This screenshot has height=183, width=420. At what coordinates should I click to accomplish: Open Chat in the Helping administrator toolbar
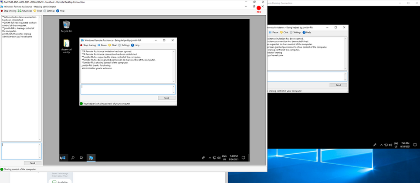(37, 11)
